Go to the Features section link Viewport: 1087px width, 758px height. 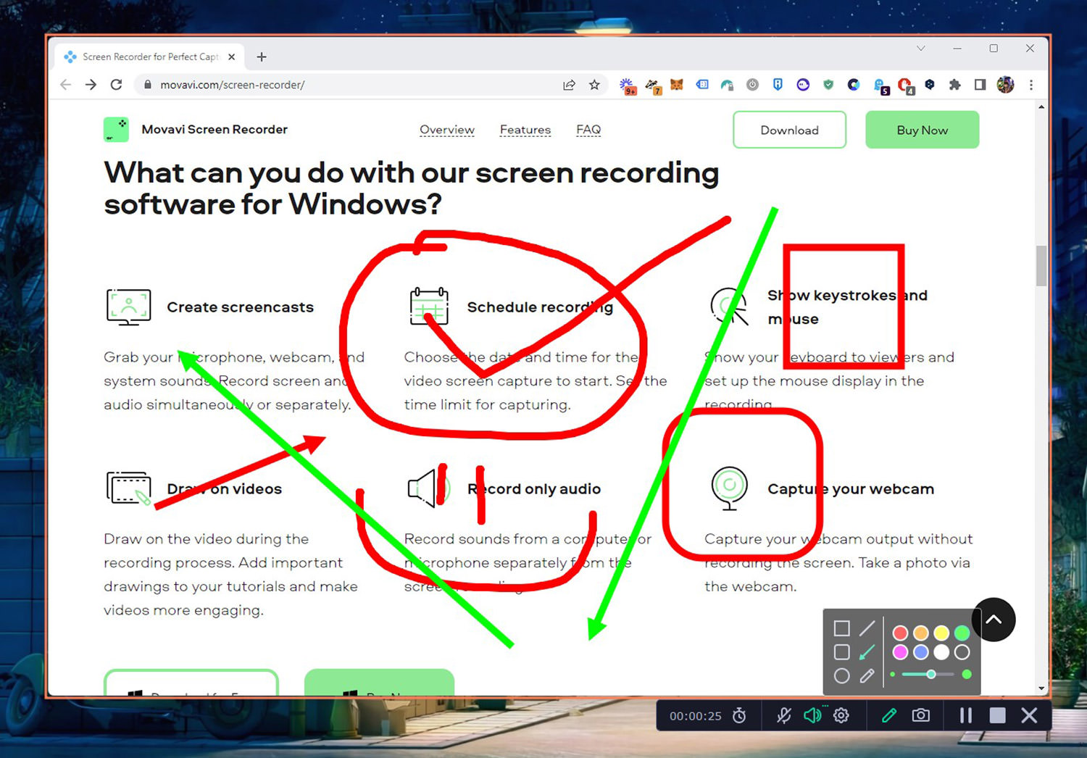(525, 130)
